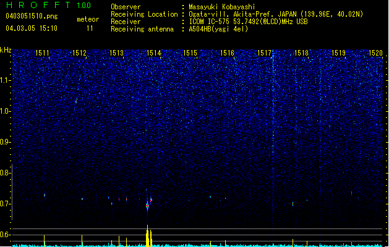Click the vertical noise streak at 1517
389x247 pixels.
point(273,139)
